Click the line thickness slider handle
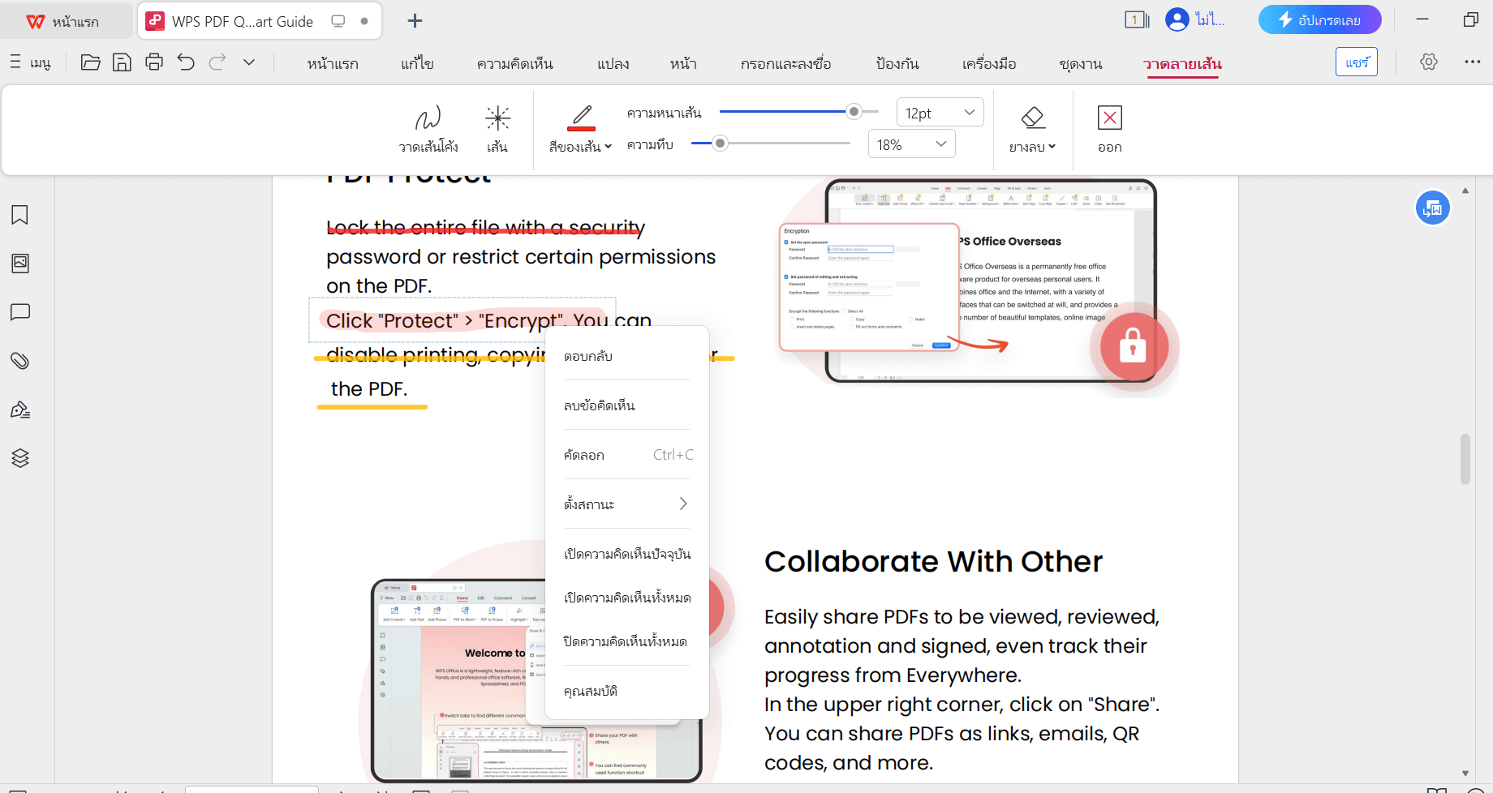Viewport: 1493px width, 793px height. pyautogui.click(x=854, y=112)
